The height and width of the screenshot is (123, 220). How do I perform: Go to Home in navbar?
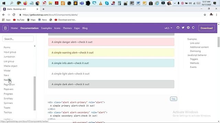[14, 28]
